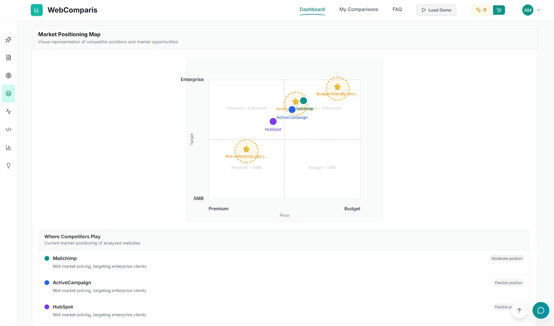Open the bar chart sidebar icon
This screenshot has width=554, height=326.
tap(9, 148)
